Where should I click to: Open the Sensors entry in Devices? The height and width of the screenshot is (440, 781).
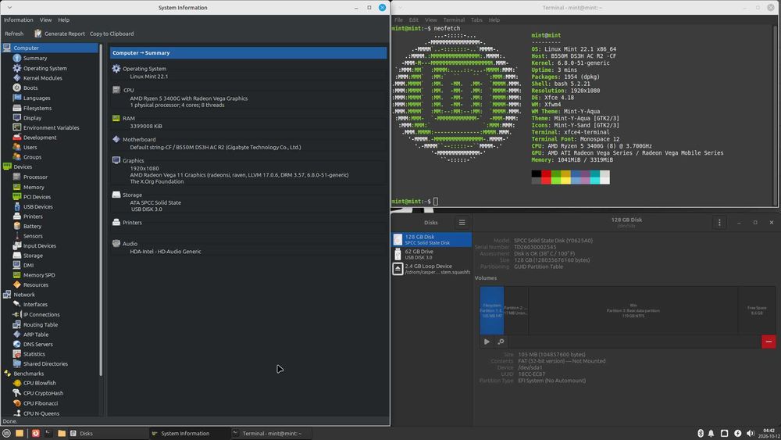pos(32,236)
